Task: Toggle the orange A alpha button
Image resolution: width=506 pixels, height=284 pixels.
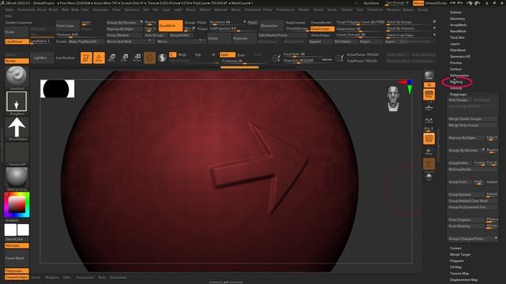Action: pos(172,54)
